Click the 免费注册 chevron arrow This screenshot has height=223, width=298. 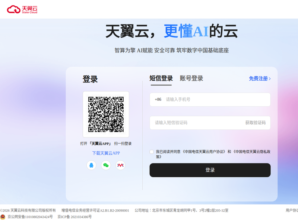pos(270,79)
